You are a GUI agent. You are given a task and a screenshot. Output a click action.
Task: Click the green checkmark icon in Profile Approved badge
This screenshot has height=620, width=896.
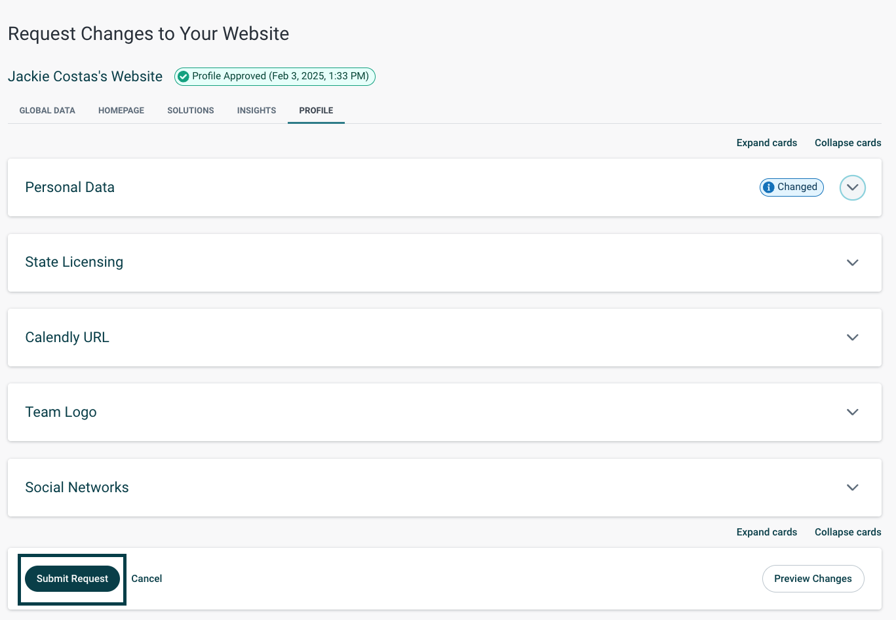click(184, 77)
